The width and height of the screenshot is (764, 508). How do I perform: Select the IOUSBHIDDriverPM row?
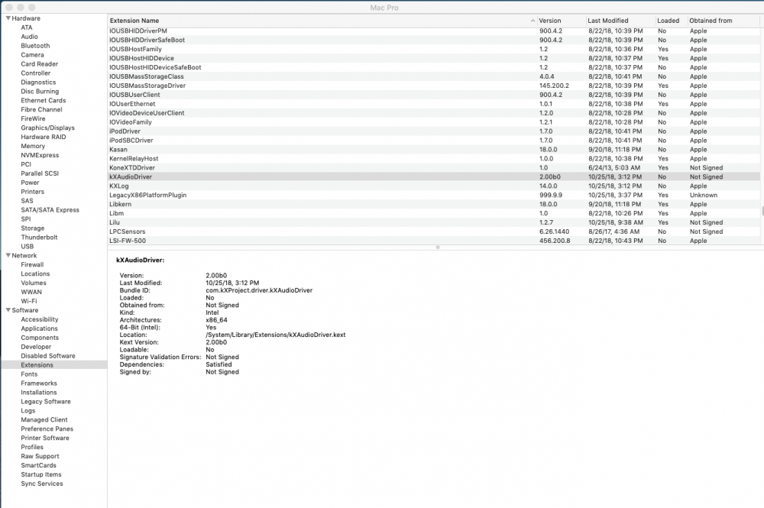[434, 31]
